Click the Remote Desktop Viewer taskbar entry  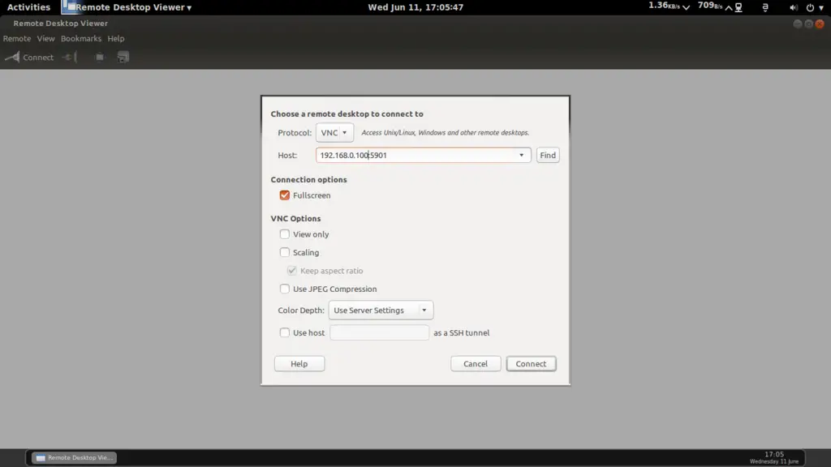tap(74, 458)
